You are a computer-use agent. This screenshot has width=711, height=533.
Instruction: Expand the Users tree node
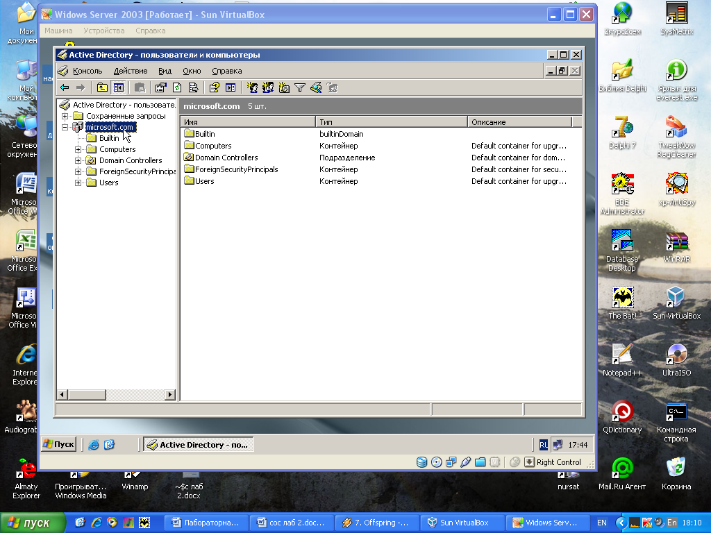pos(78,183)
